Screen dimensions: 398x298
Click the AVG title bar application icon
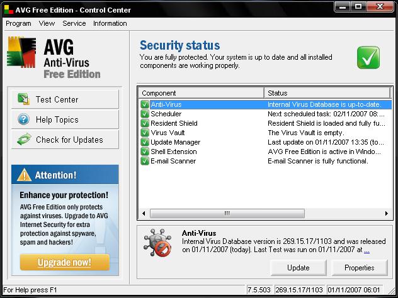click(x=8, y=9)
